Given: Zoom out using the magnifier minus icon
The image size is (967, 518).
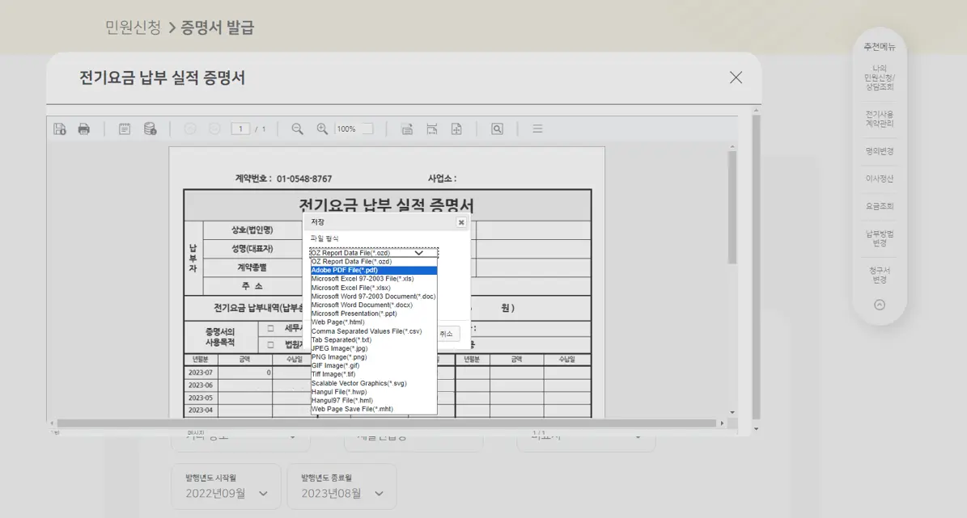Looking at the screenshot, I should point(295,128).
